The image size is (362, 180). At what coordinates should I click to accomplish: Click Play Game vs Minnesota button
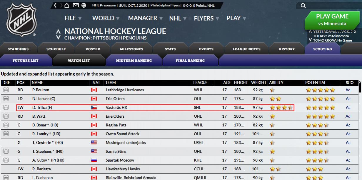coord(332,20)
